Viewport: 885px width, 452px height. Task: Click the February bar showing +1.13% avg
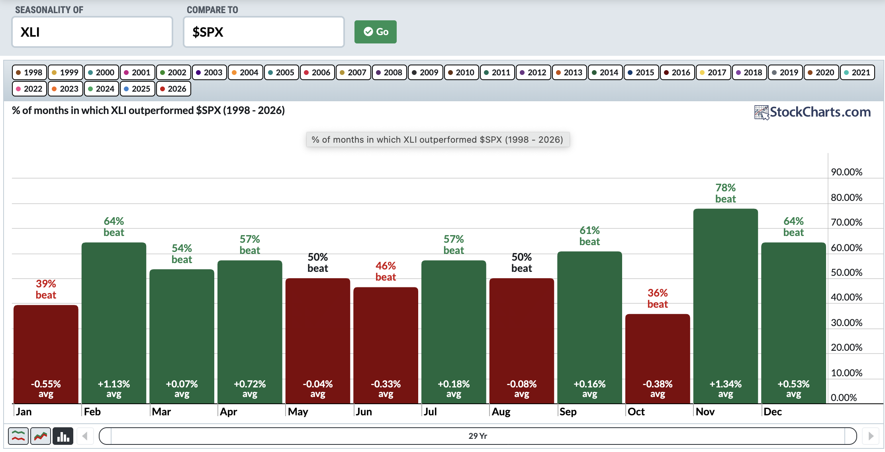pos(114,323)
